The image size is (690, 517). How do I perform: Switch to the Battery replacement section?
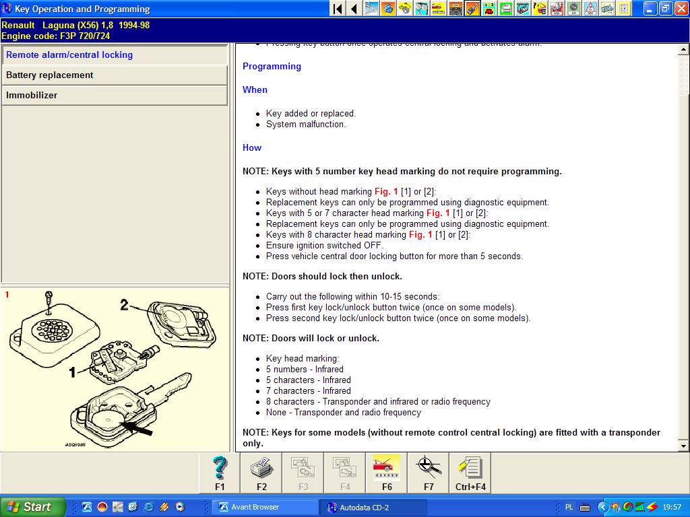click(115, 75)
